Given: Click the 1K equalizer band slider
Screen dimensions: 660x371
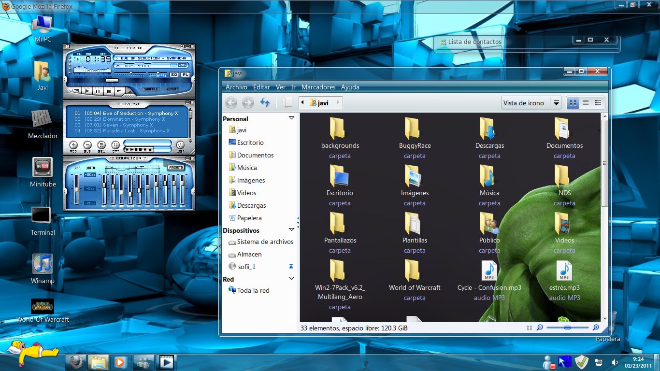Looking at the screenshot, I should (x=139, y=190).
